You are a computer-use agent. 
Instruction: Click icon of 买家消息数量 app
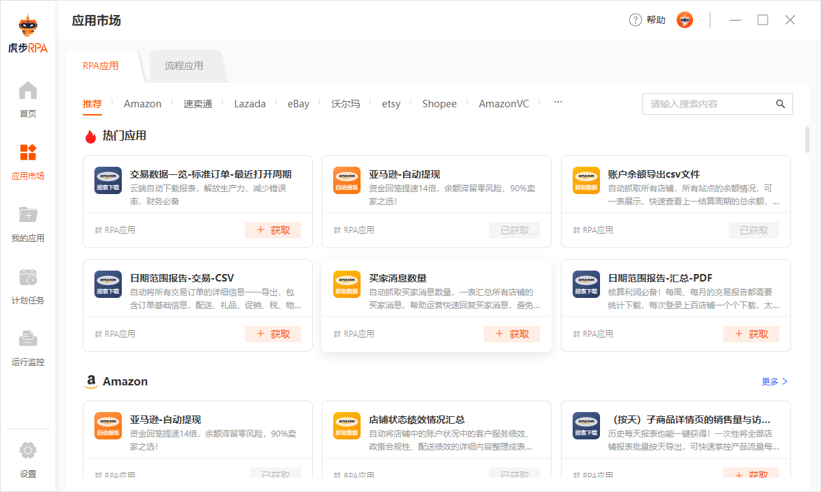tap(347, 284)
